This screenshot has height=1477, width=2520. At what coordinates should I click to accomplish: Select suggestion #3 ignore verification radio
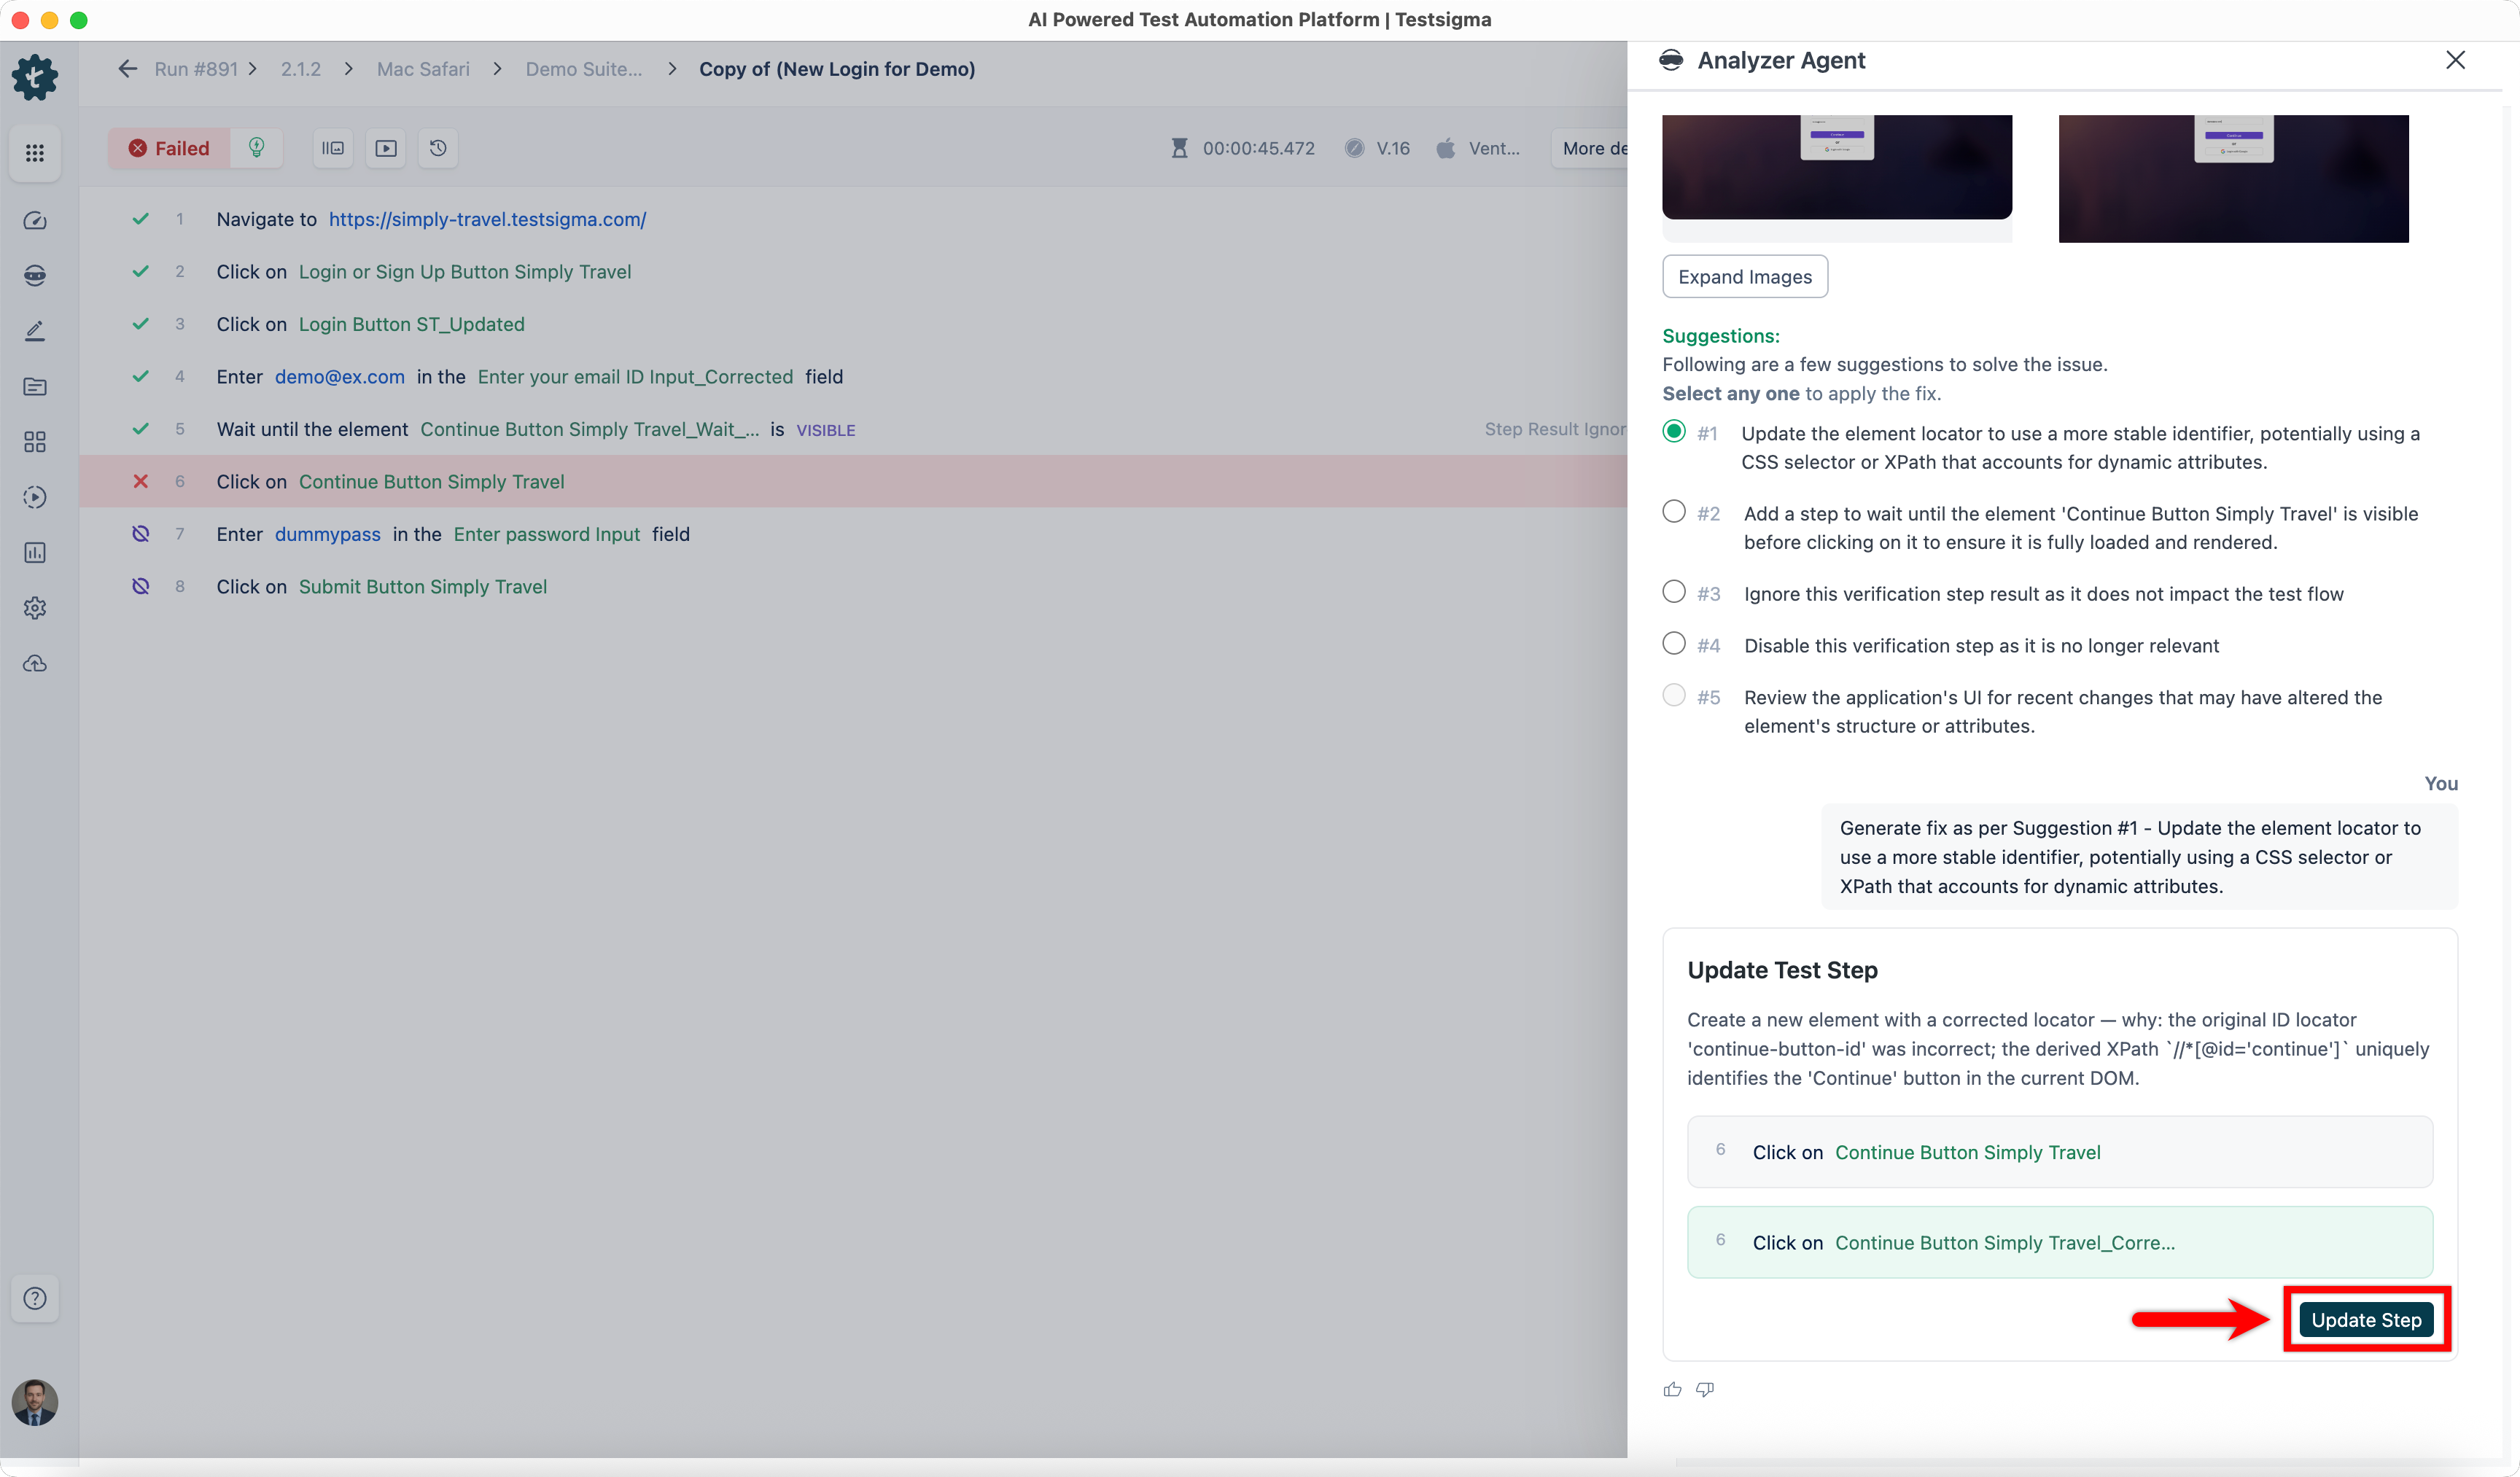(1673, 592)
